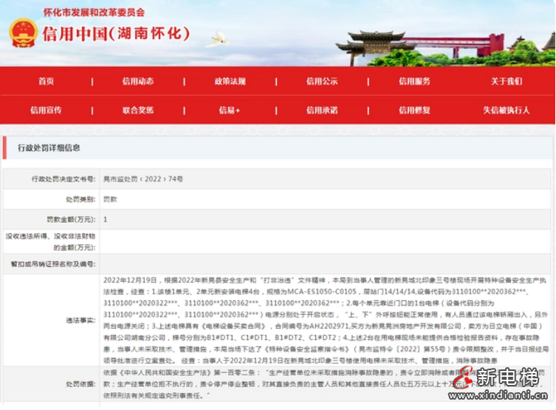Click the 暂扣或吊销证照名称及编号 label
This screenshot has width=556, height=410.
[x=53, y=264]
